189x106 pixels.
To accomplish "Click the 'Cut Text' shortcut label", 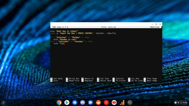I will tap(105, 79).
